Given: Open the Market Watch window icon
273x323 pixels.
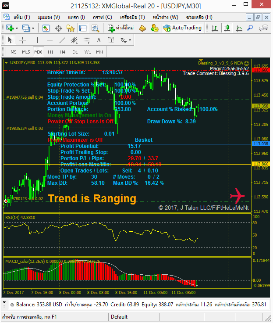Looking at the screenshot, I should [46, 28].
